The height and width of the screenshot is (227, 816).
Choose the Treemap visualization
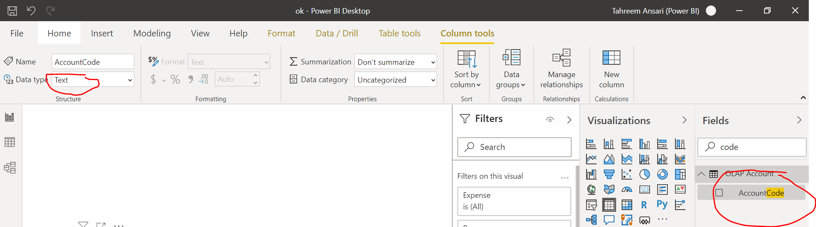(680, 174)
